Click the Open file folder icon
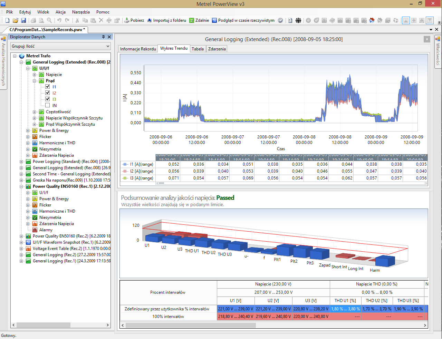442x339 pixels. (15, 20)
